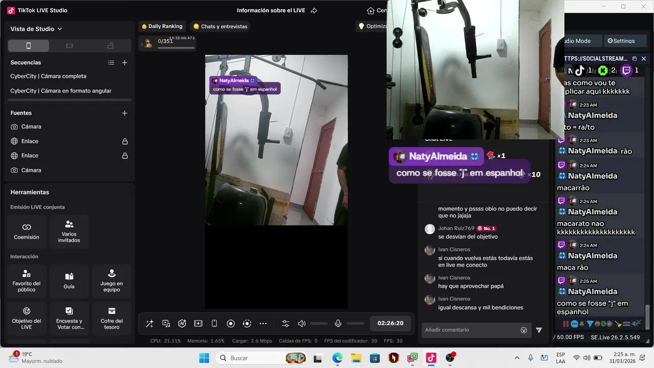
Task: Click the Twitch platform icon in Social Stream chat
Action: tap(627, 71)
